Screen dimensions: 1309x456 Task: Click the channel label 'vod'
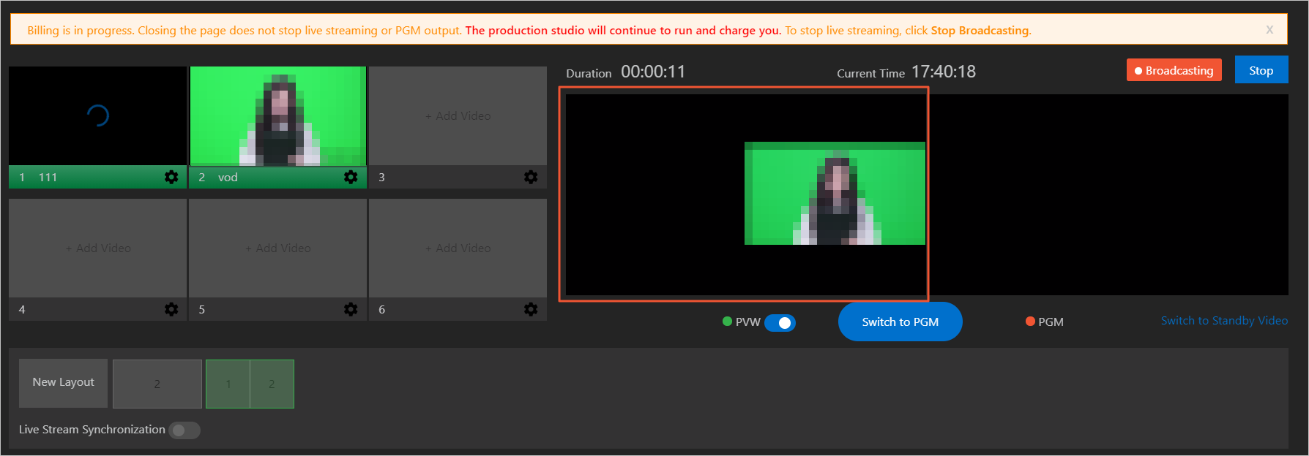click(x=228, y=177)
